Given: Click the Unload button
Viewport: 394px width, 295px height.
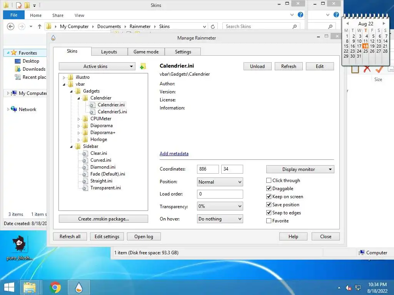Looking at the screenshot, I should tap(257, 66).
